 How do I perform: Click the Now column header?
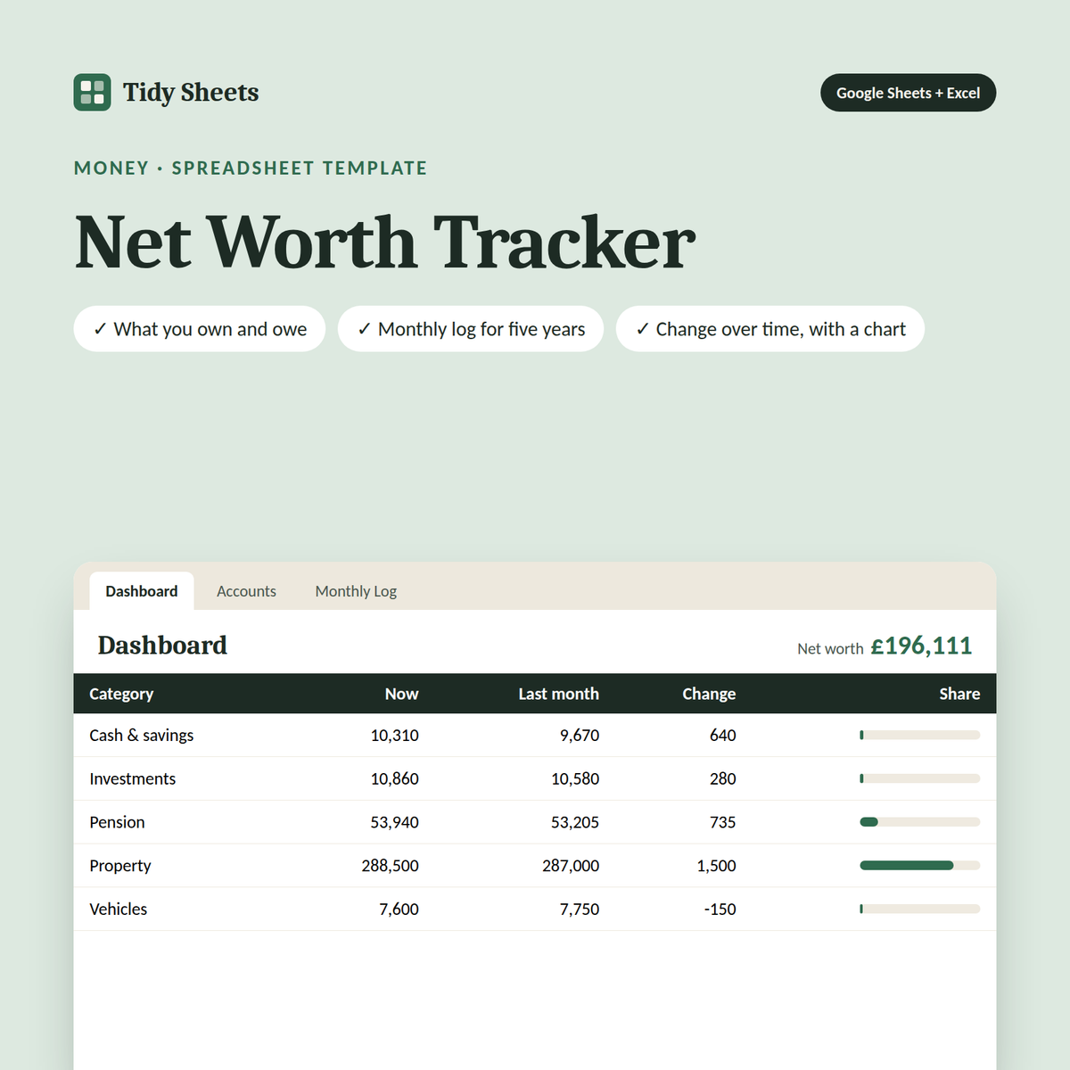pos(401,694)
